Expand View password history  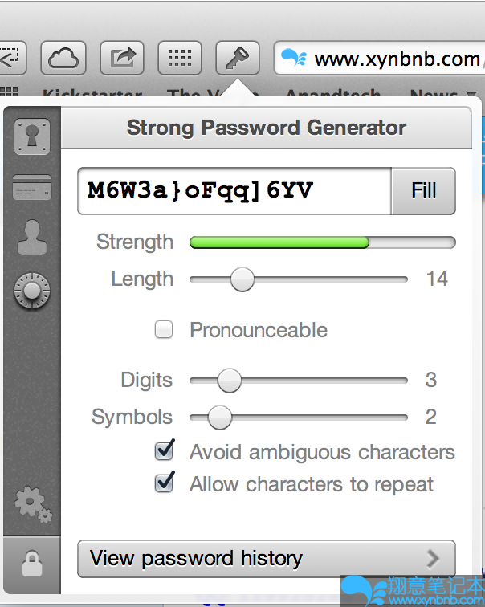click(266, 559)
